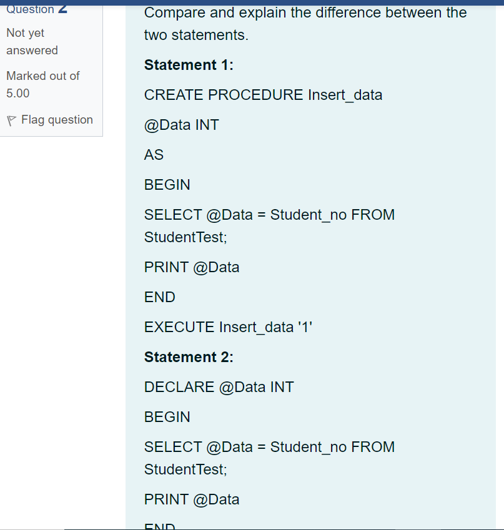Click the AS keyword line
Screen dimensions: 504x530
pyautogui.click(x=153, y=154)
